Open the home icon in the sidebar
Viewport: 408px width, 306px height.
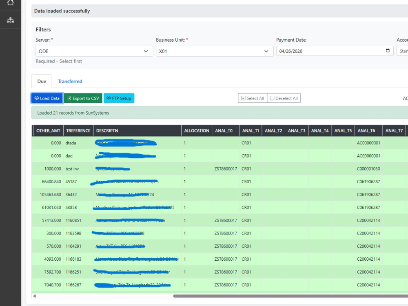tap(11, 2)
